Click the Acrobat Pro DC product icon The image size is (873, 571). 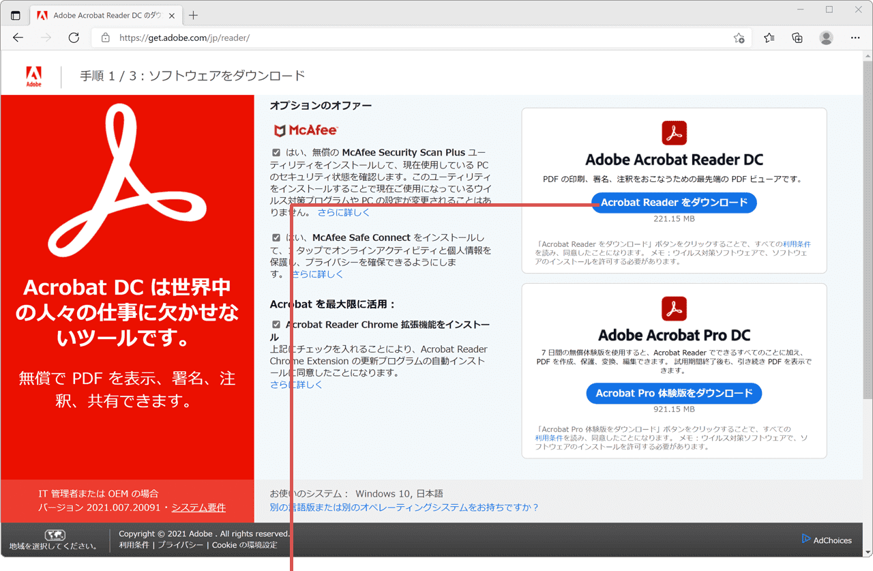674,308
